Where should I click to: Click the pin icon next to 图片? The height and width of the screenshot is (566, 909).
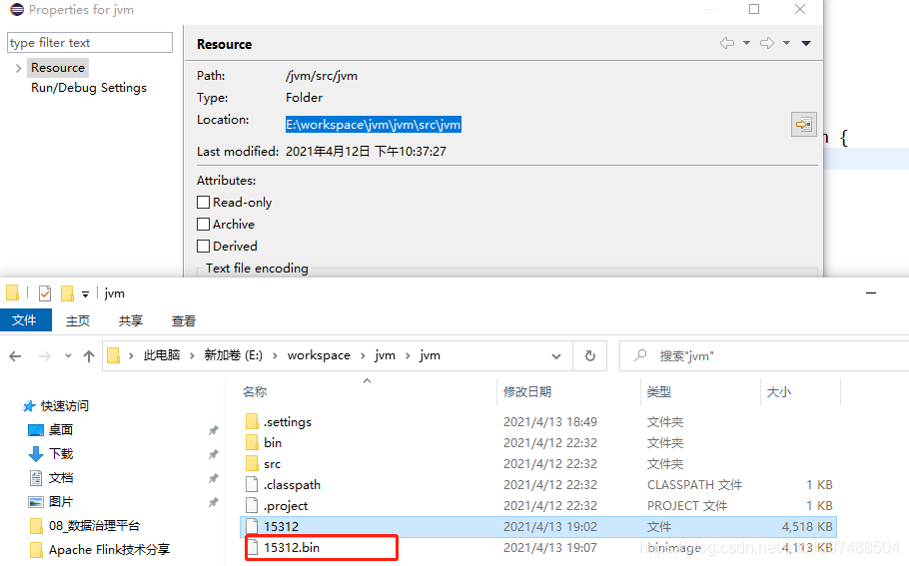click(x=214, y=502)
